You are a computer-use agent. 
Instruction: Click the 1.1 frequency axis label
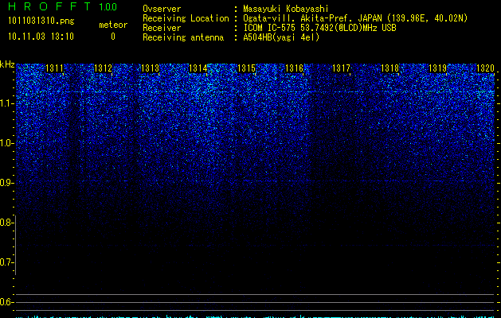click(x=6, y=103)
